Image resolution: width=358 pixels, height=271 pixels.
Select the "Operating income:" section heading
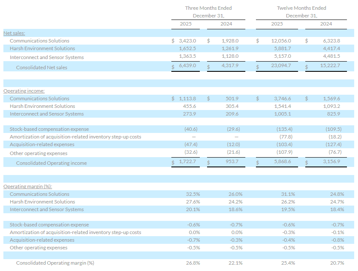pos(24,91)
